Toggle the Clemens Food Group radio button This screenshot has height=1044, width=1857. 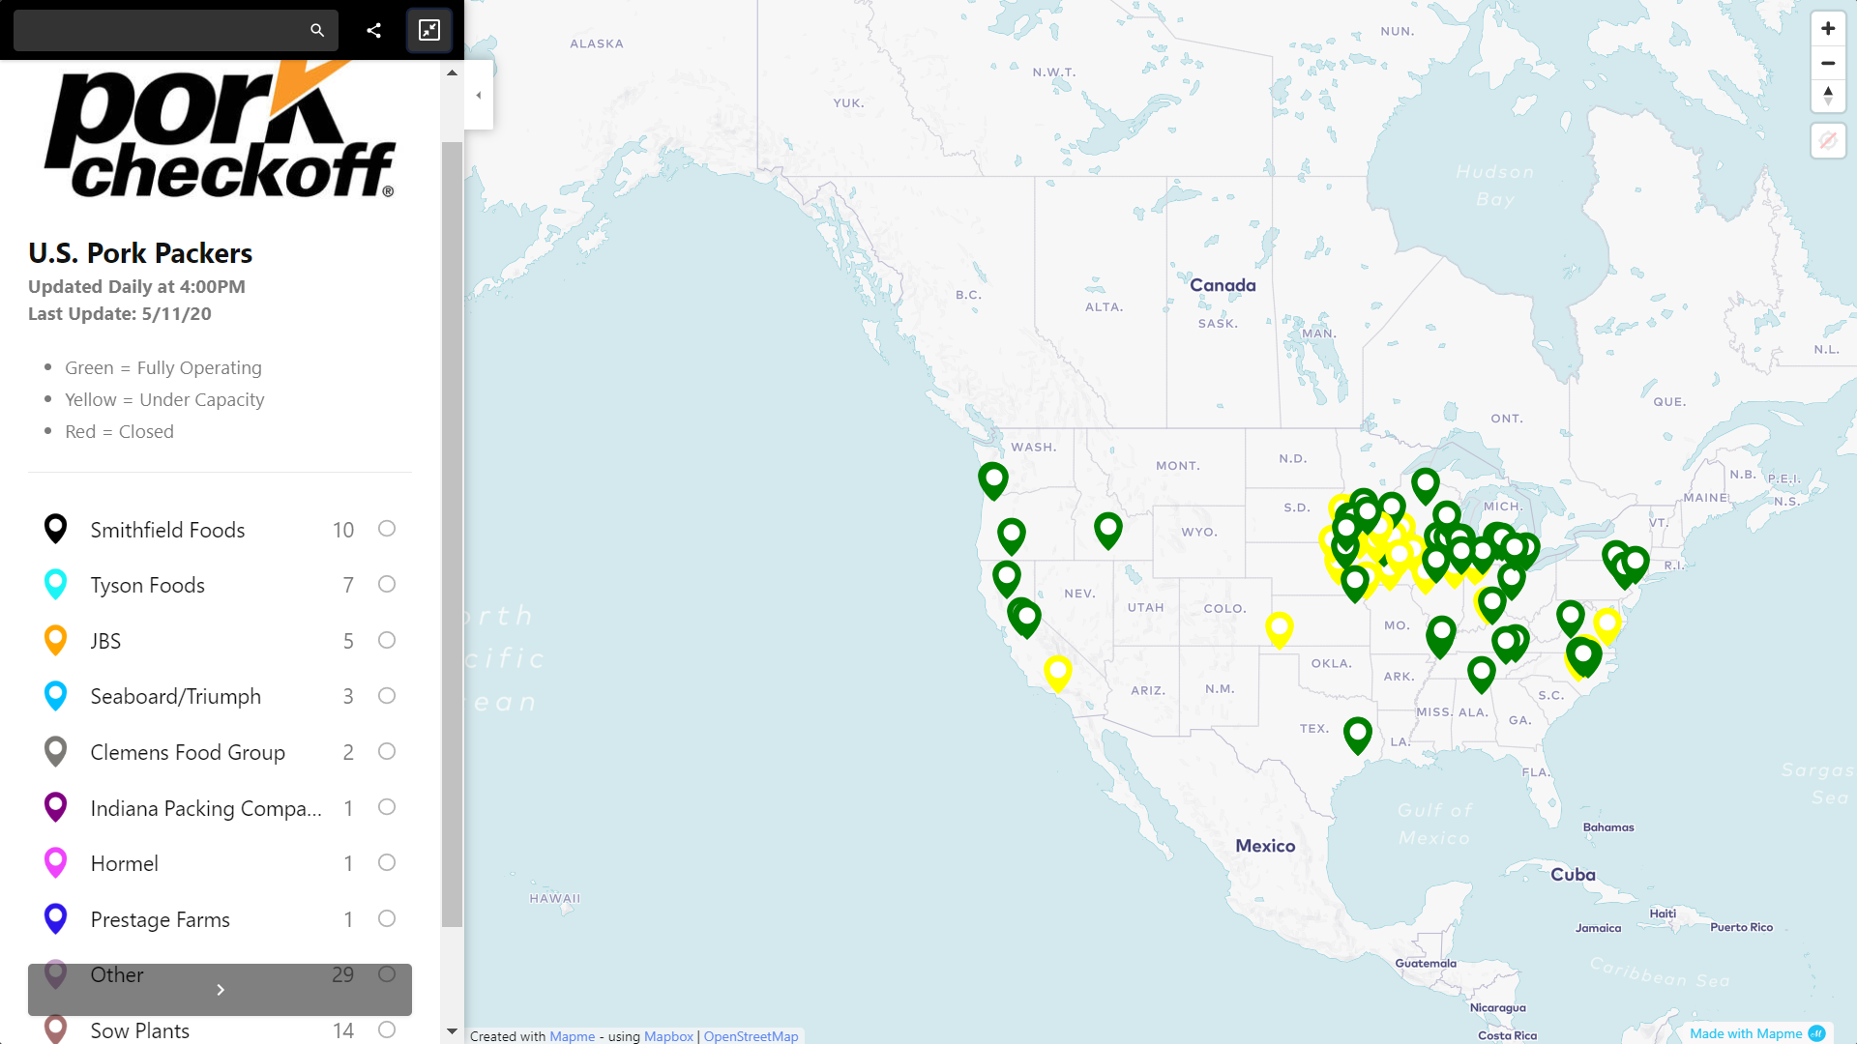tap(387, 751)
